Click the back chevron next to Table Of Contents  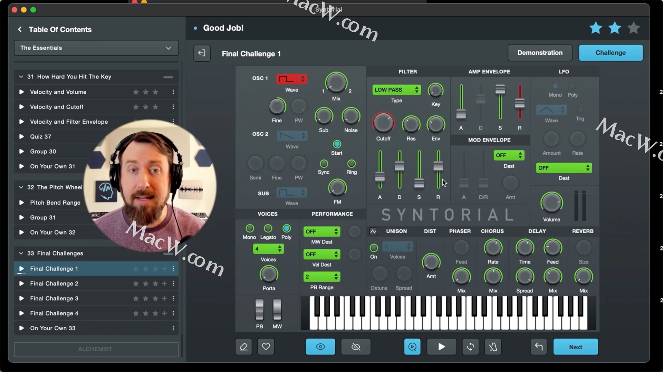click(x=20, y=30)
